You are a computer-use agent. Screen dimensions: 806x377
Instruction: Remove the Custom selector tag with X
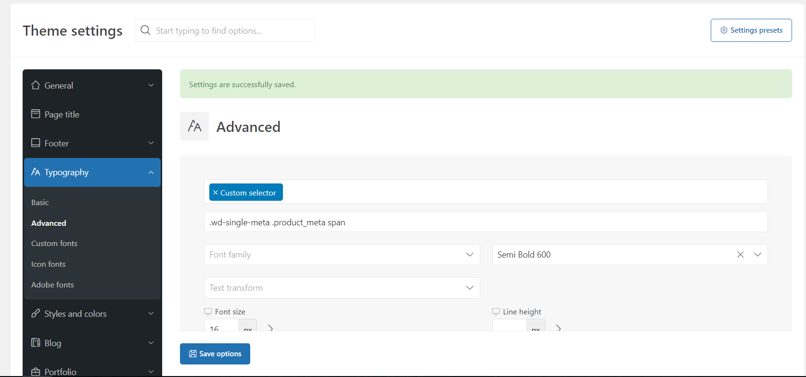pos(216,193)
